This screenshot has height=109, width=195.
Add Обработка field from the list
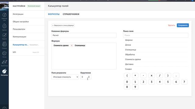coord(156,54)
